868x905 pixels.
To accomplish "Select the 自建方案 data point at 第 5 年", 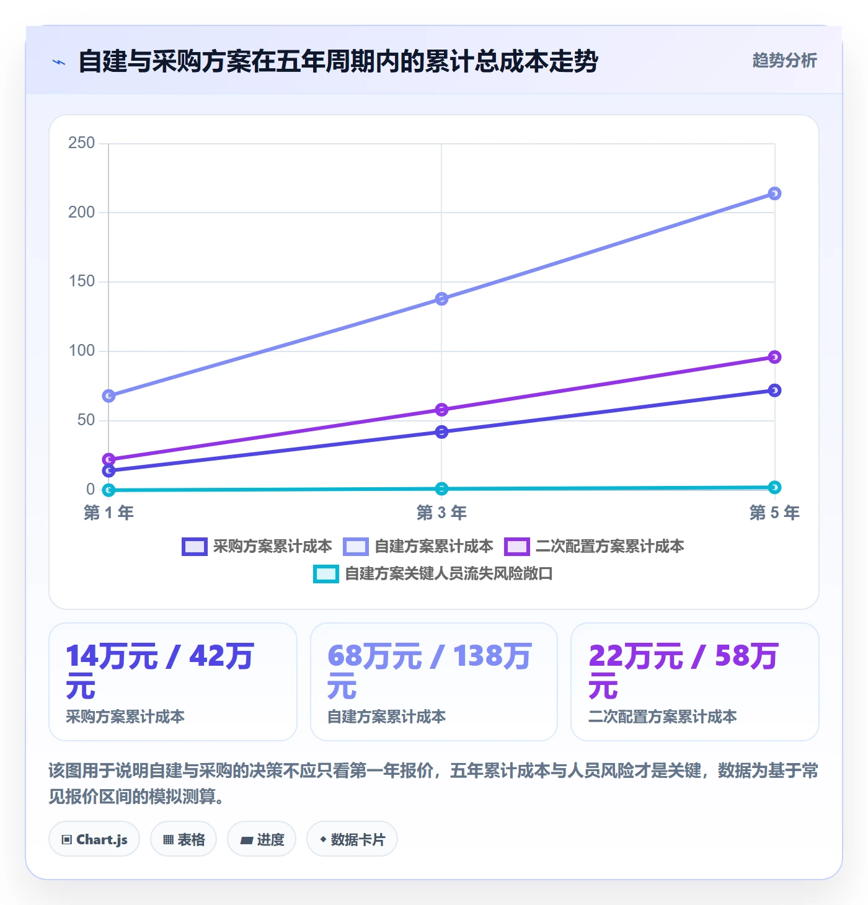I will point(774,193).
